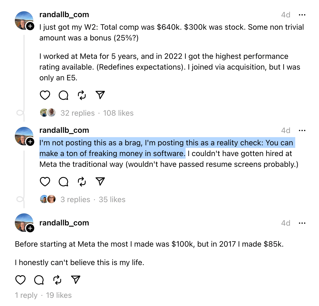Viewport: 319px width, 306px height.
Task: Open randallb_com profile from first post username
Action: tap(64, 15)
